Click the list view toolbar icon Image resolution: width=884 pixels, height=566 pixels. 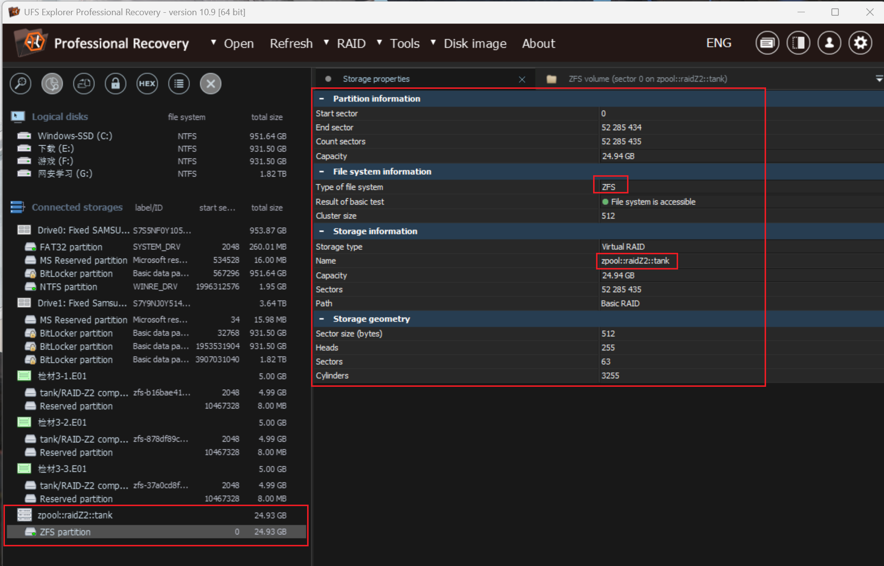pos(179,83)
